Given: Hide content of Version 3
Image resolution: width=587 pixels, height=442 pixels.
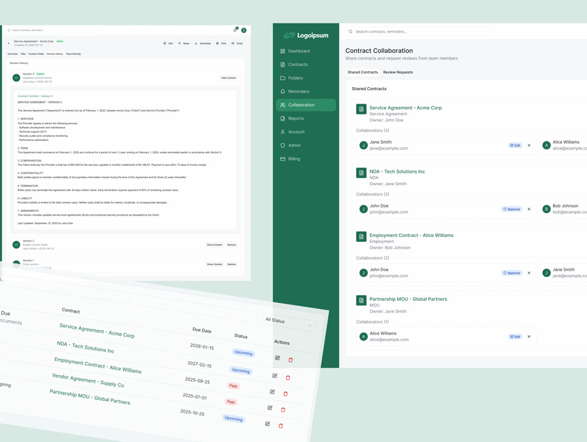Looking at the screenshot, I should click(228, 78).
